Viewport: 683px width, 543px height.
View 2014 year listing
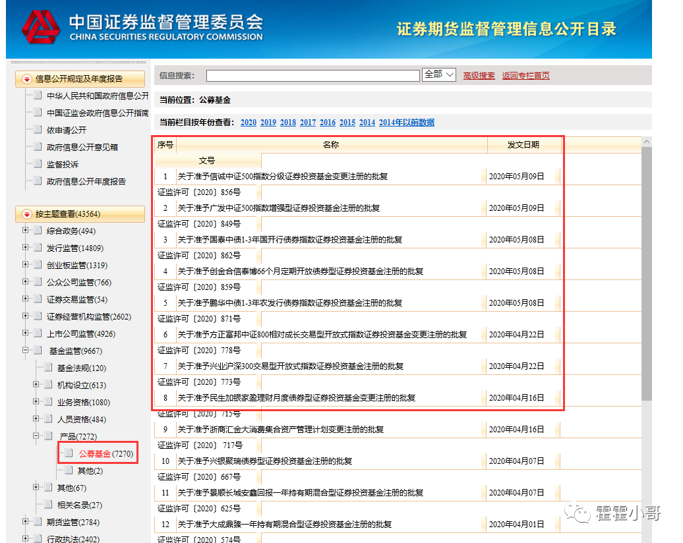pyautogui.click(x=367, y=123)
